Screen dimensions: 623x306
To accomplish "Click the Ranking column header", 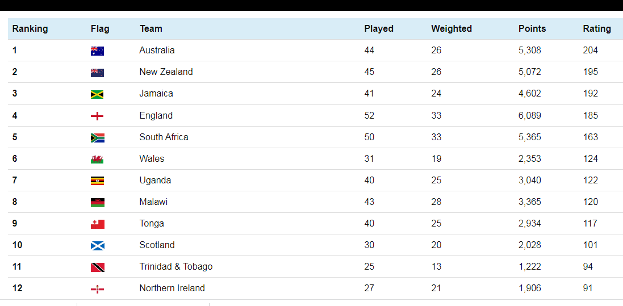I will (x=30, y=28).
